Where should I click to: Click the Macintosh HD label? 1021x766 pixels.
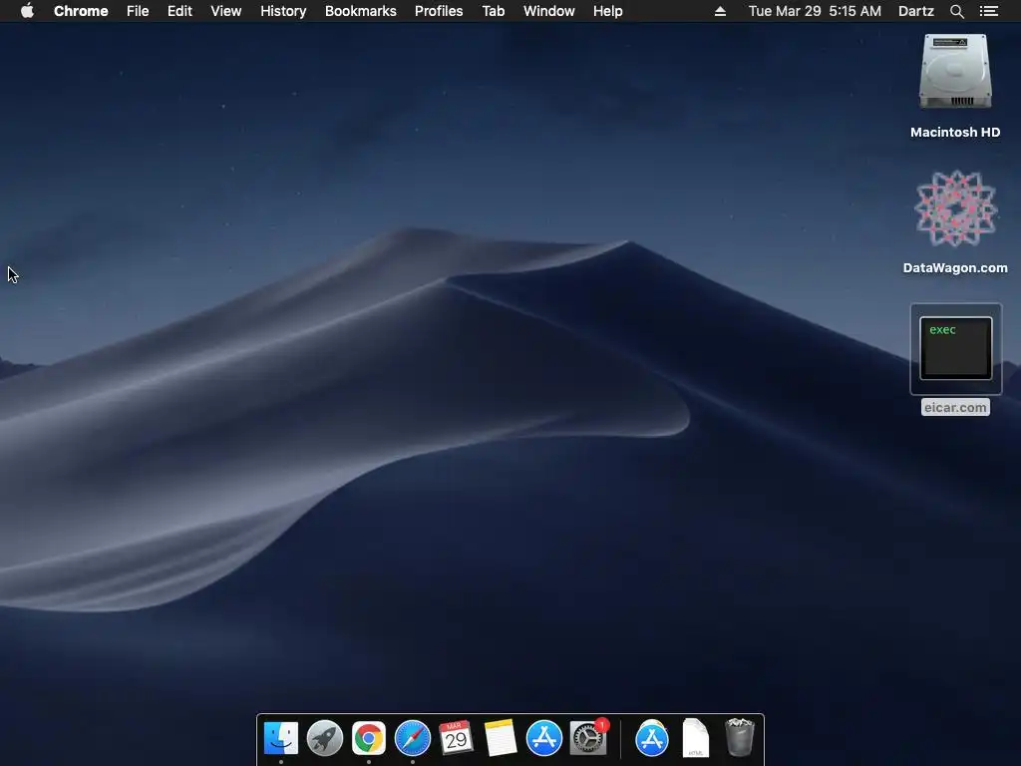click(x=955, y=133)
